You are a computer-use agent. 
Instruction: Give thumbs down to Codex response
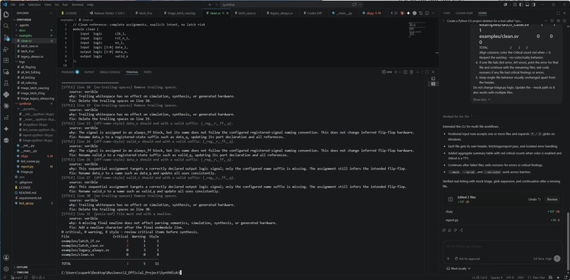[x=455, y=230]
